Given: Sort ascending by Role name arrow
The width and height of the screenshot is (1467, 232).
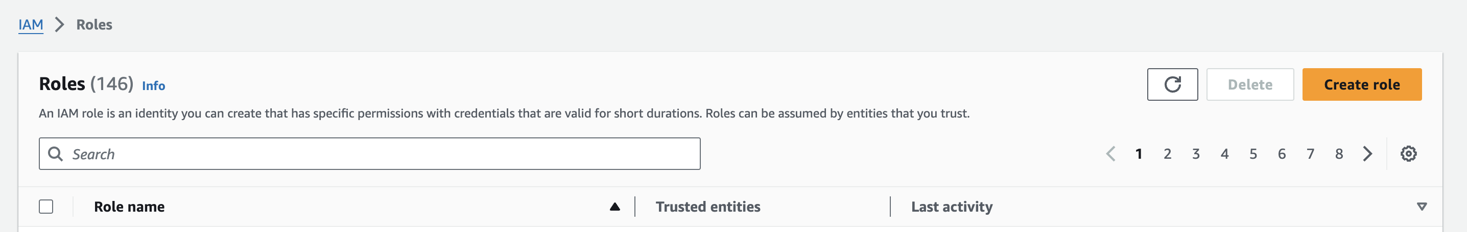Looking at the screenshot, I should point(614,207).
